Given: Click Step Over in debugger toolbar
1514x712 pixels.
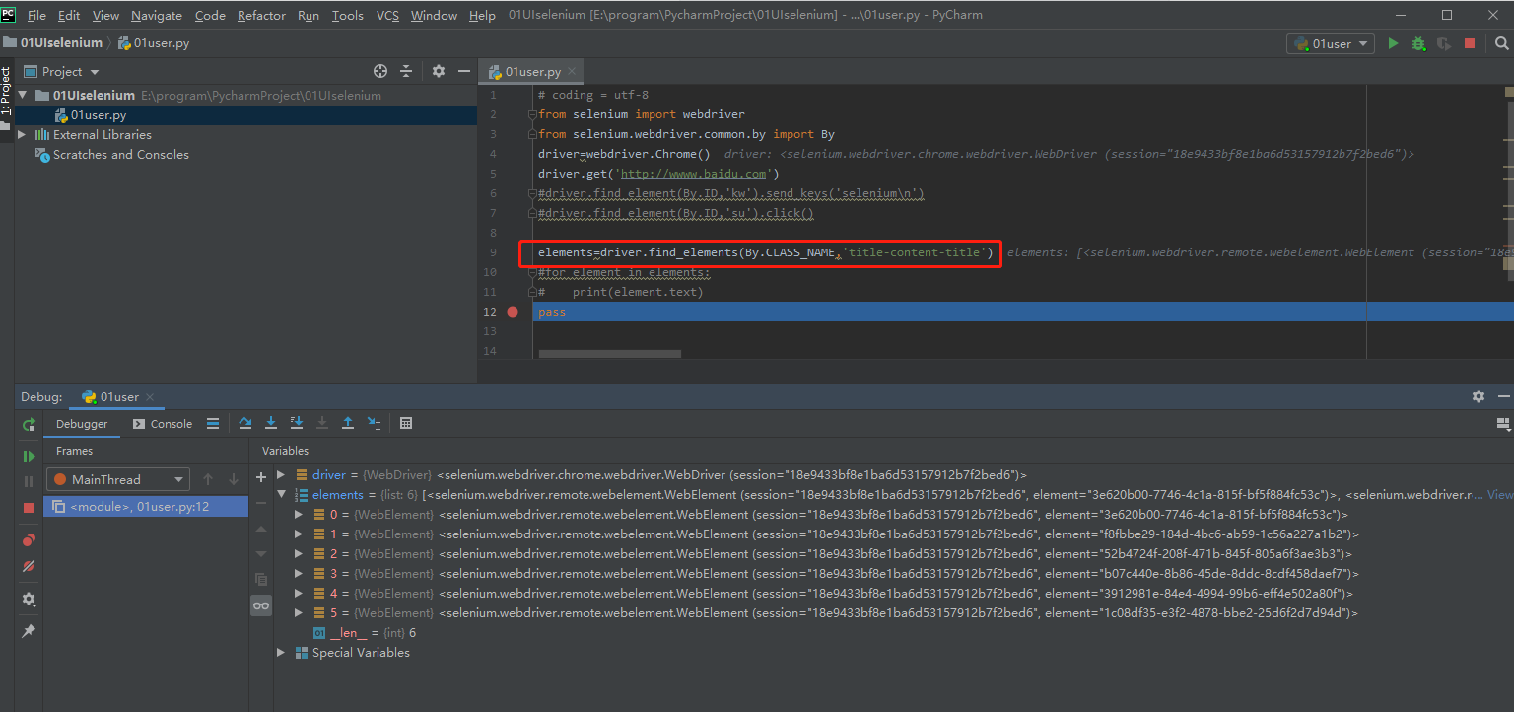Looking at the screenshot, I should pyautogui.click(x=245, y=423).
